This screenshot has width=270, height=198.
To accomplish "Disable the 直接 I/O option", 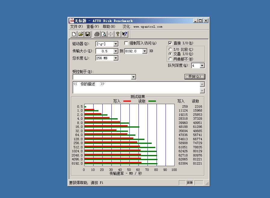I will coord(170,43).
